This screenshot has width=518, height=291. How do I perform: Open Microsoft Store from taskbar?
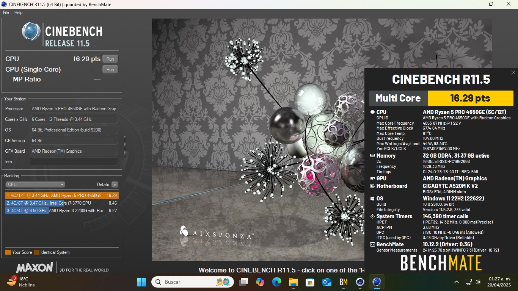point(310,282)
